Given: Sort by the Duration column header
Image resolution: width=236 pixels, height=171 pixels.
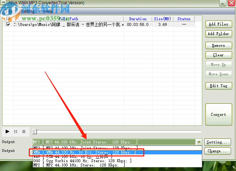Looking at the screenshot, I should (138, 19).
